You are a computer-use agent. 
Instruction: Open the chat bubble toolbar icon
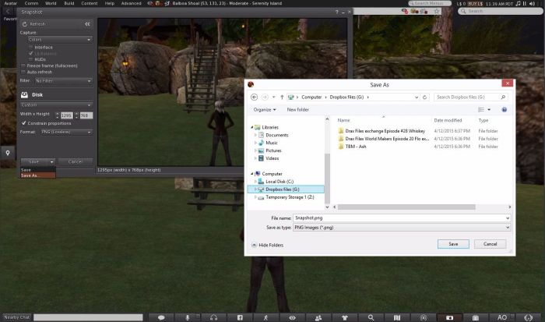click(x=161, y=317)
